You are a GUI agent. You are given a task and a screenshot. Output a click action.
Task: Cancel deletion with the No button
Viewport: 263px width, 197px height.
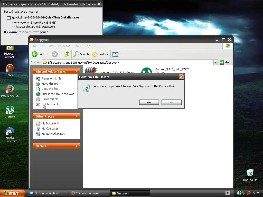pos(171,102)
